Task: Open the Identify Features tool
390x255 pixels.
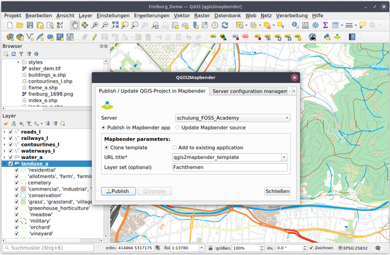Action: (295, 25)
